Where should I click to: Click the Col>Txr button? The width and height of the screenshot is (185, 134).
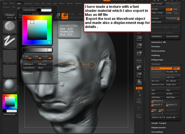tap(173, 77)
